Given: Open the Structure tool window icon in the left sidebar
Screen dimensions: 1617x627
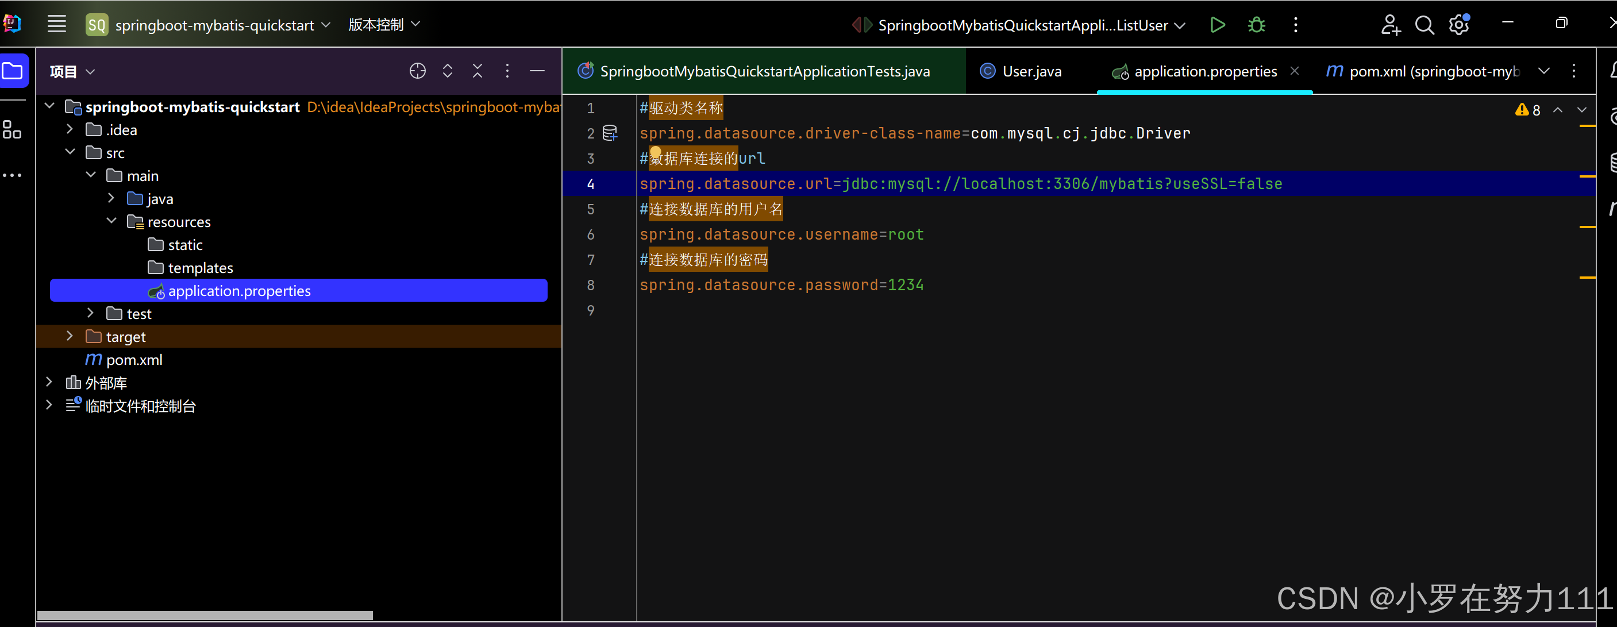Looking at the screenshot, I should [12, 129].
